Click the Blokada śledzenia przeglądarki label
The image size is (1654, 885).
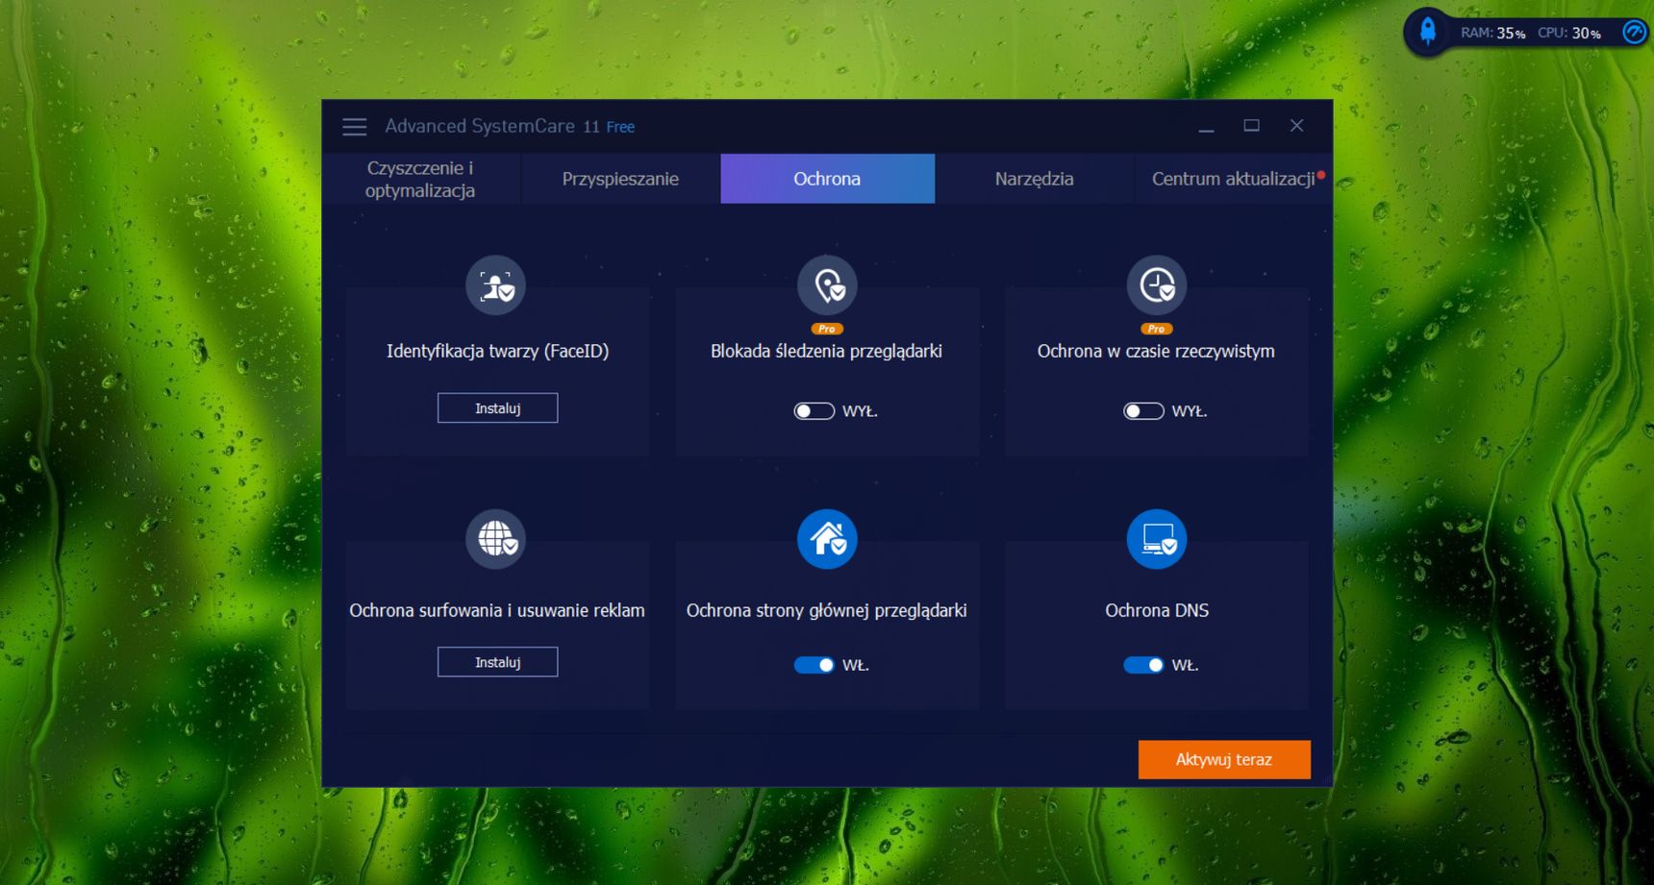(x=826, y=352)
